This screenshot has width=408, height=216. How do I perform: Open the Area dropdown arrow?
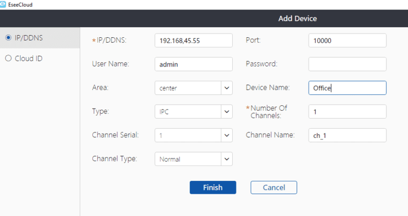pos(227,88)
